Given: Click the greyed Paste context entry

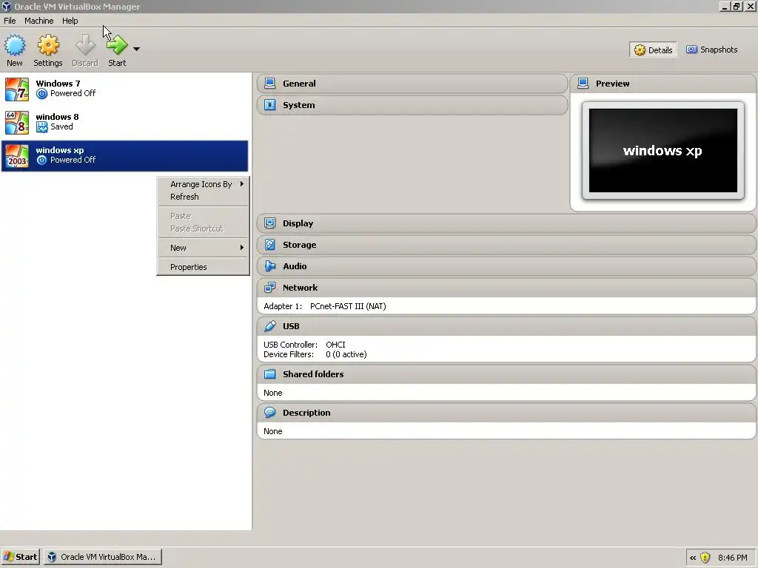Looking at the screenshot, I should coord(203,216).
